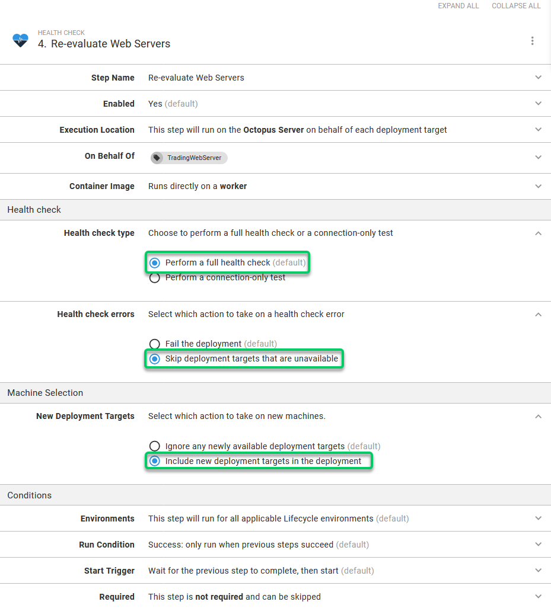This screenshot has width=551, height=608.
Task: Expand the Run Condition row
Action: click(538, 545)
